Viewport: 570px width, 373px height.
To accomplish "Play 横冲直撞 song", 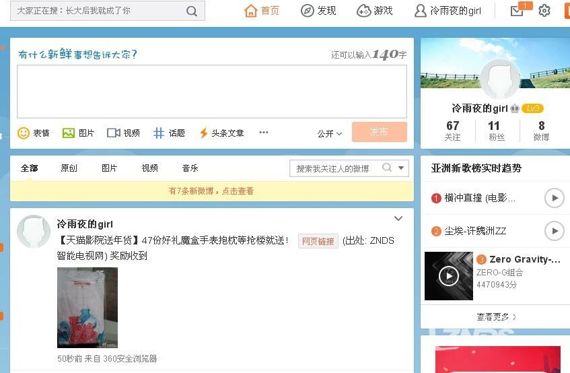I will tap(555, 198).
